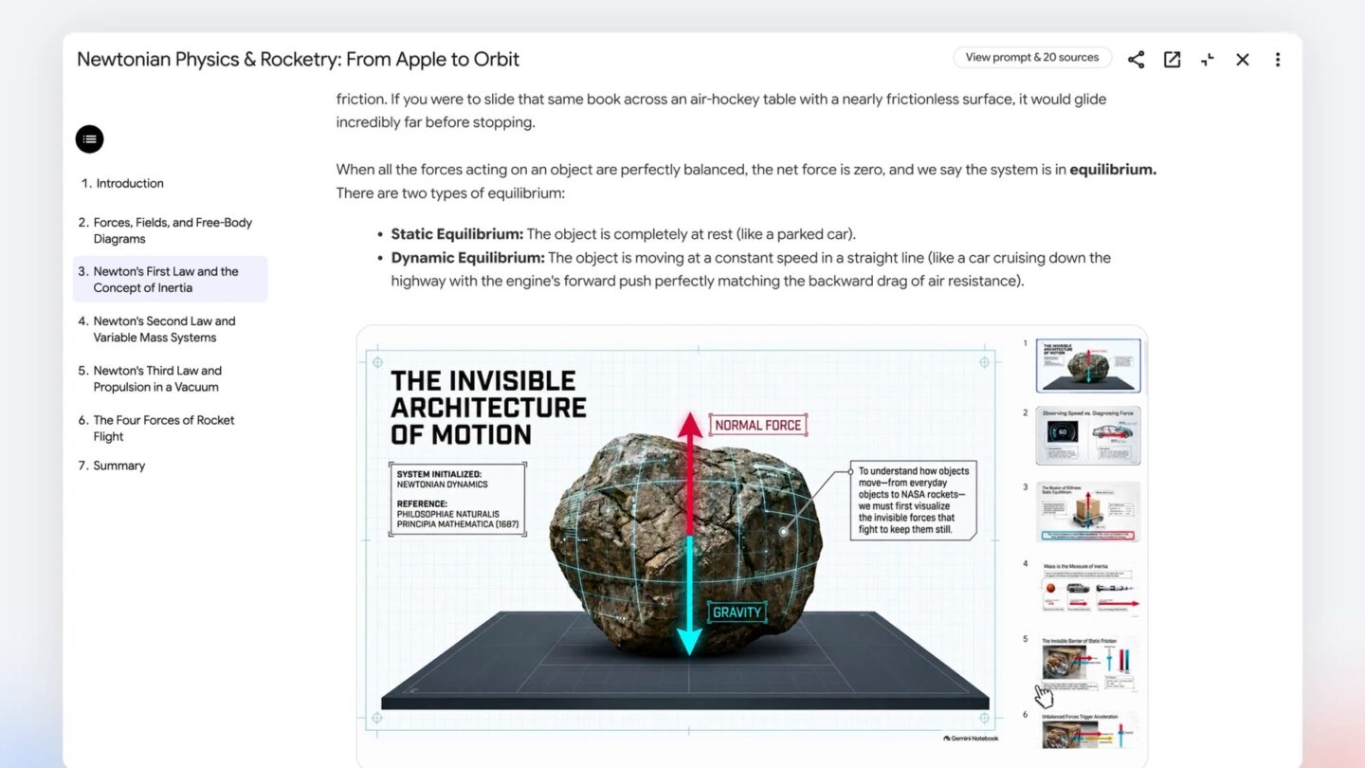Viewport: 1365px width, 768px height.
Task: Open the three-dot more options menu
Action: 1278,60
